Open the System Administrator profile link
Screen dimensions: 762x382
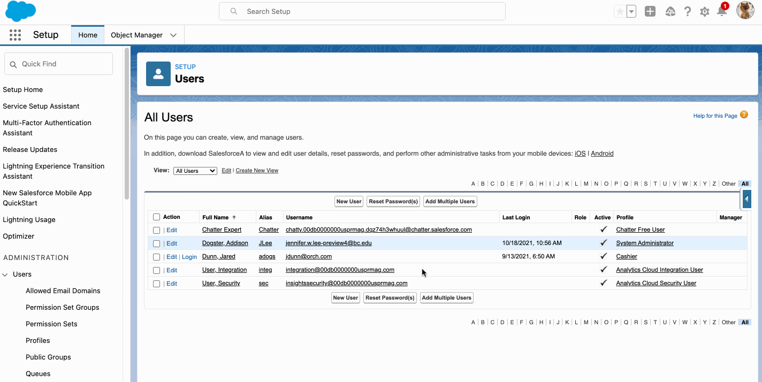pos(645,243)
